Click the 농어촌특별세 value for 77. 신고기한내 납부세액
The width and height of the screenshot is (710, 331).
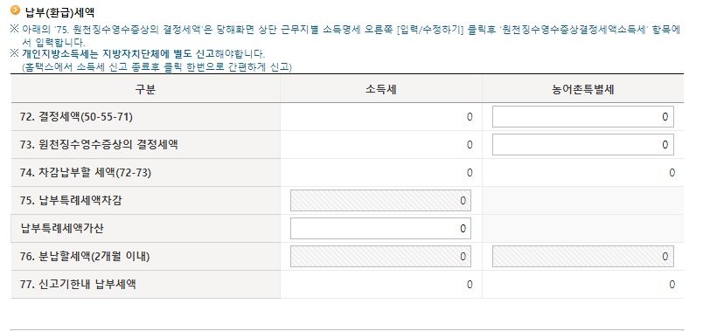click(672, 285)
